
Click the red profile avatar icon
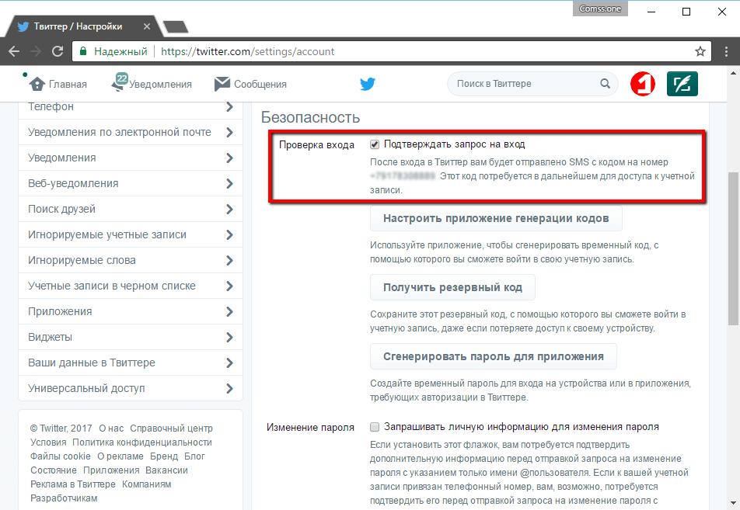point(641,82)
